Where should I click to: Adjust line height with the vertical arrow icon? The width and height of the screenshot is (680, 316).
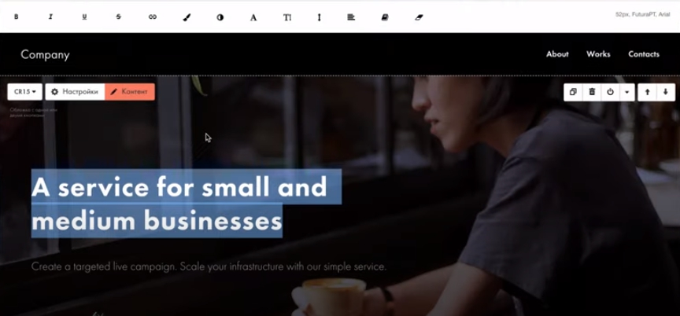(x=320, y=17)
